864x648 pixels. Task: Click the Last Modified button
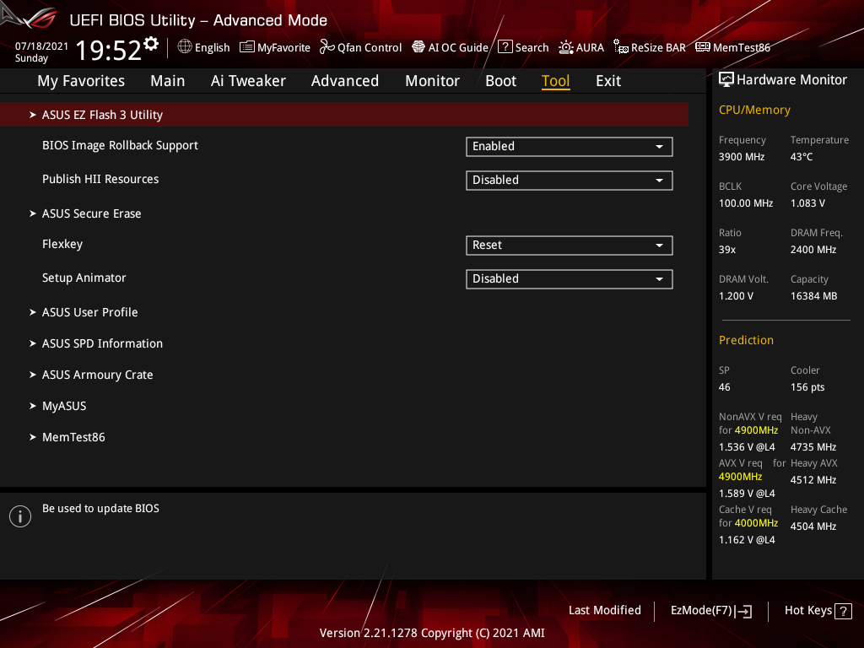click(604, 610)
